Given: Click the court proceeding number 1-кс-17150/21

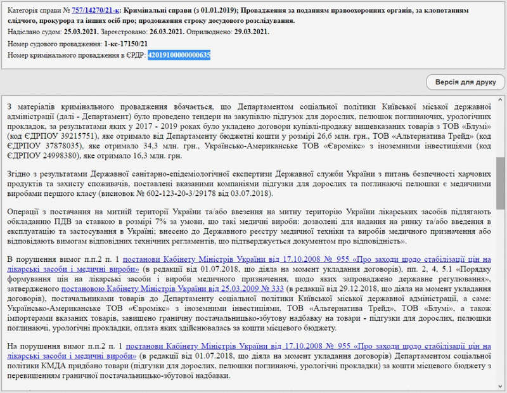Looking at the screenshot, I should [126, 44].
